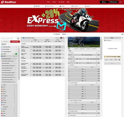Screen dimensions: 124x117
Task: Click the first odds cell in first match row
Action: tap(34, 47)
